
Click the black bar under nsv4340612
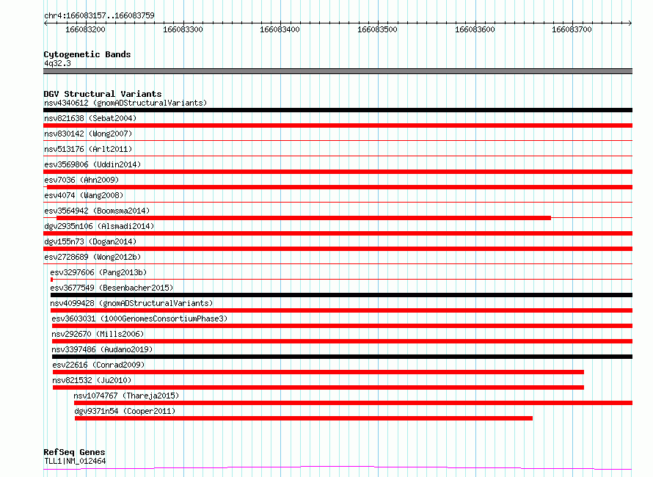338,110
